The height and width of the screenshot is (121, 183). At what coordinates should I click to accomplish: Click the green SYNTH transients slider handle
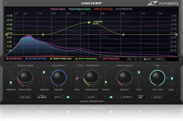point(106,82)
